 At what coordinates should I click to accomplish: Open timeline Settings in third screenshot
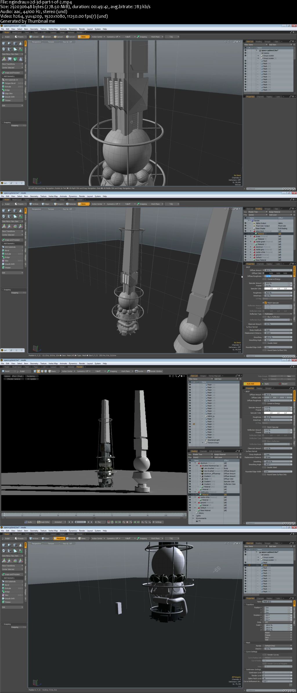pyautogui.click(x=158, y=522)
